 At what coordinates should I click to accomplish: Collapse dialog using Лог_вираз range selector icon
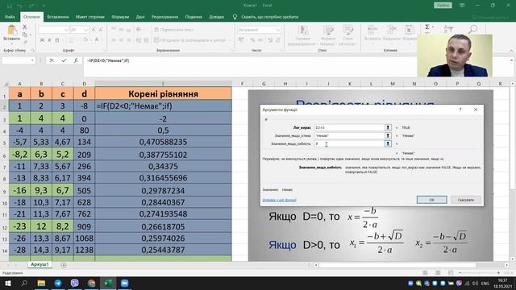pyautogui.click(x=388, y=127)
